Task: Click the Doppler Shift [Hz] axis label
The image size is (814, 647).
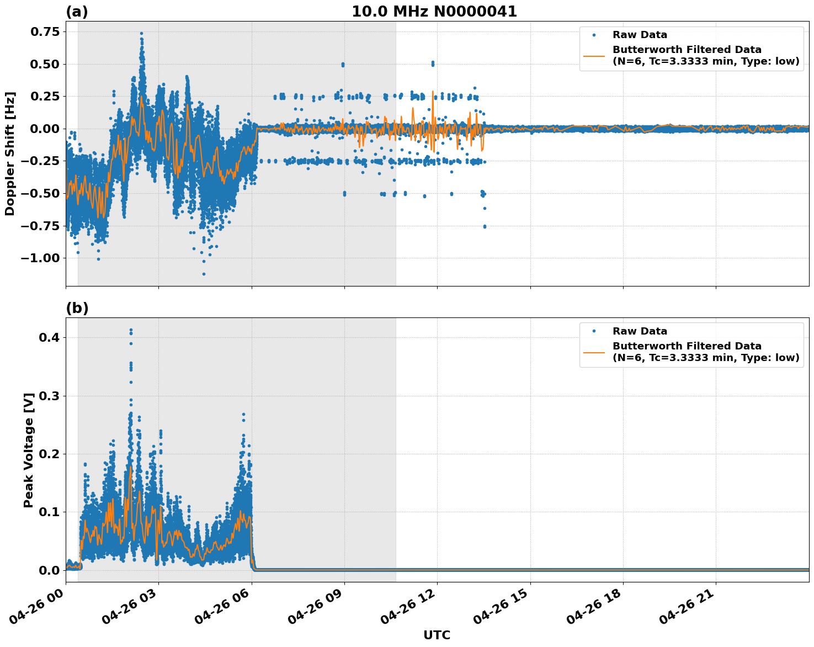Action: tap(10, 151)
